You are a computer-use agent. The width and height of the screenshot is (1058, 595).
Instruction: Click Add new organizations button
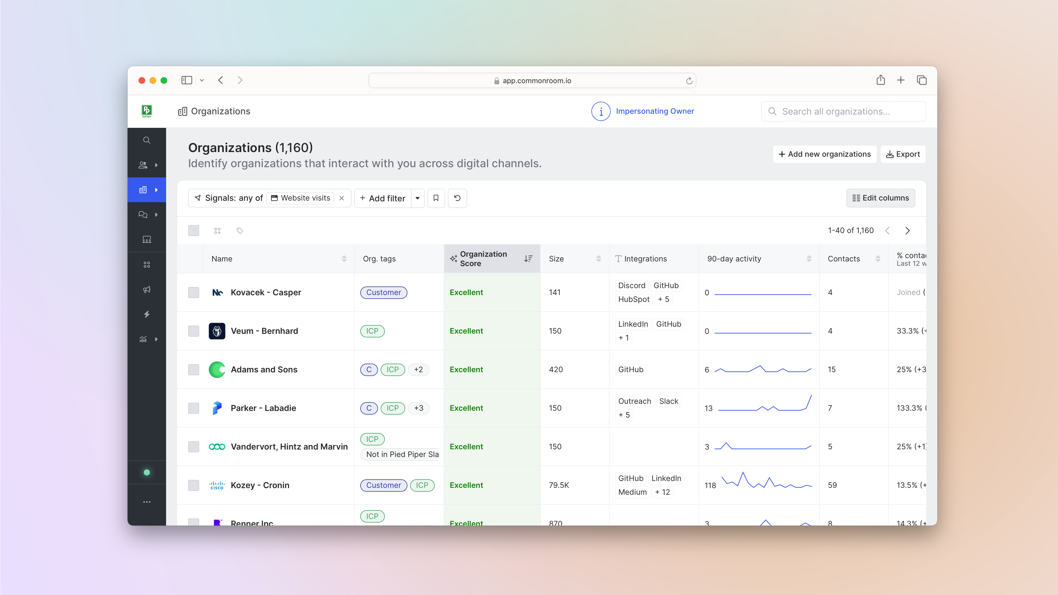click(x=824, y=154)
